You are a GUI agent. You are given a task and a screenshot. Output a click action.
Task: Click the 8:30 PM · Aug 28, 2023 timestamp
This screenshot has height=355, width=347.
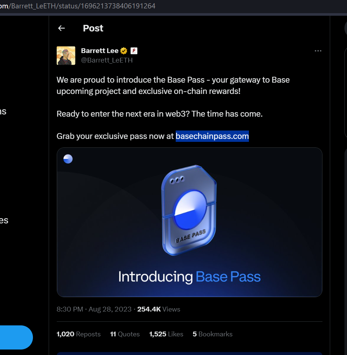pyautogui.click(x=94, y=309)
